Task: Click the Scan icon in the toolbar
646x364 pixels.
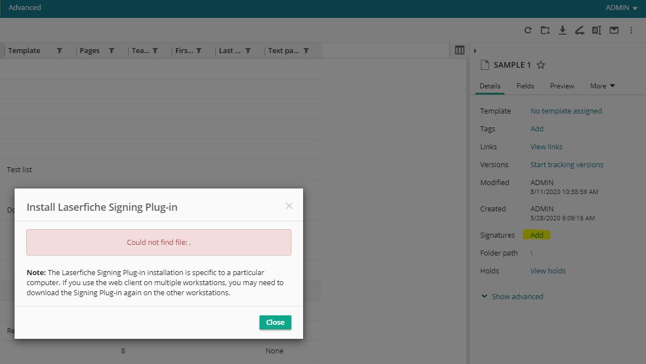Action: point(579,31)
